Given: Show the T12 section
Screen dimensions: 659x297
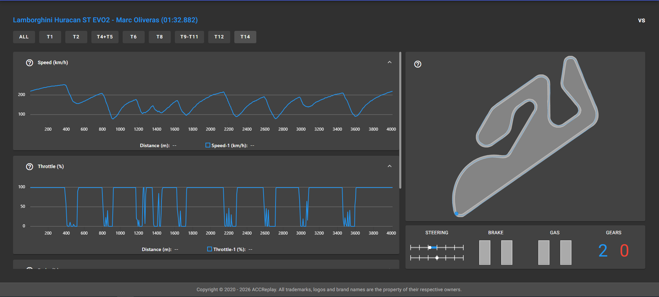Looking at the screenshot, I should click(219, 37).
